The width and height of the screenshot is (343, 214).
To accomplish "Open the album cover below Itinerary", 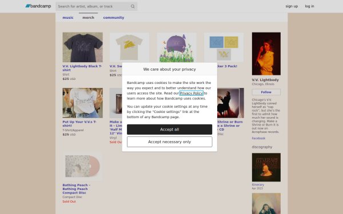I will click(266, 204).
